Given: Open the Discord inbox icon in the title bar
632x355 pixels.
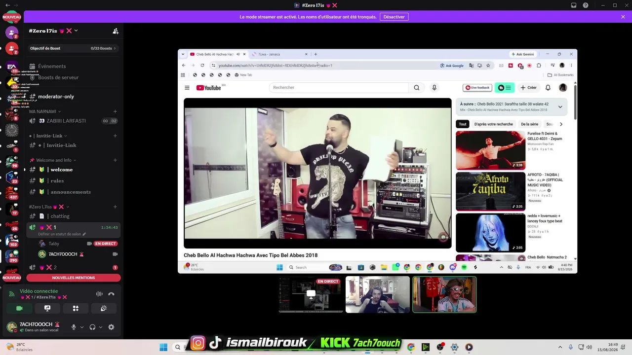Looking at the screenshot, I should click(574, 5).
